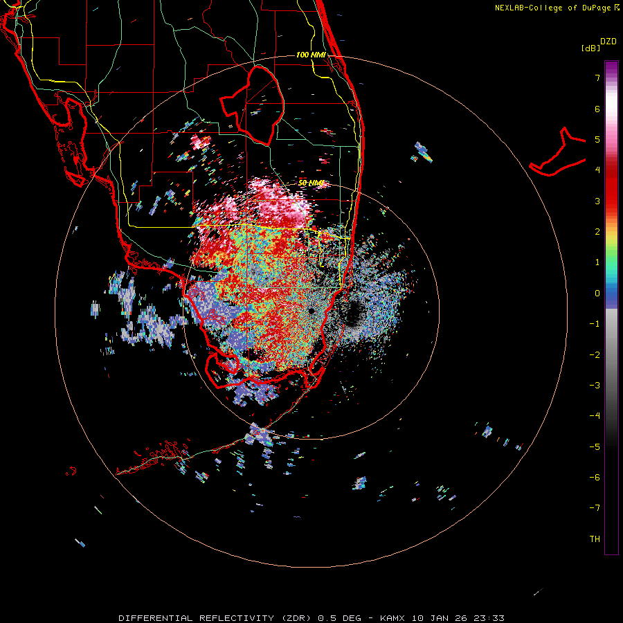Click the color scale tick label 6

click(597, 109)
